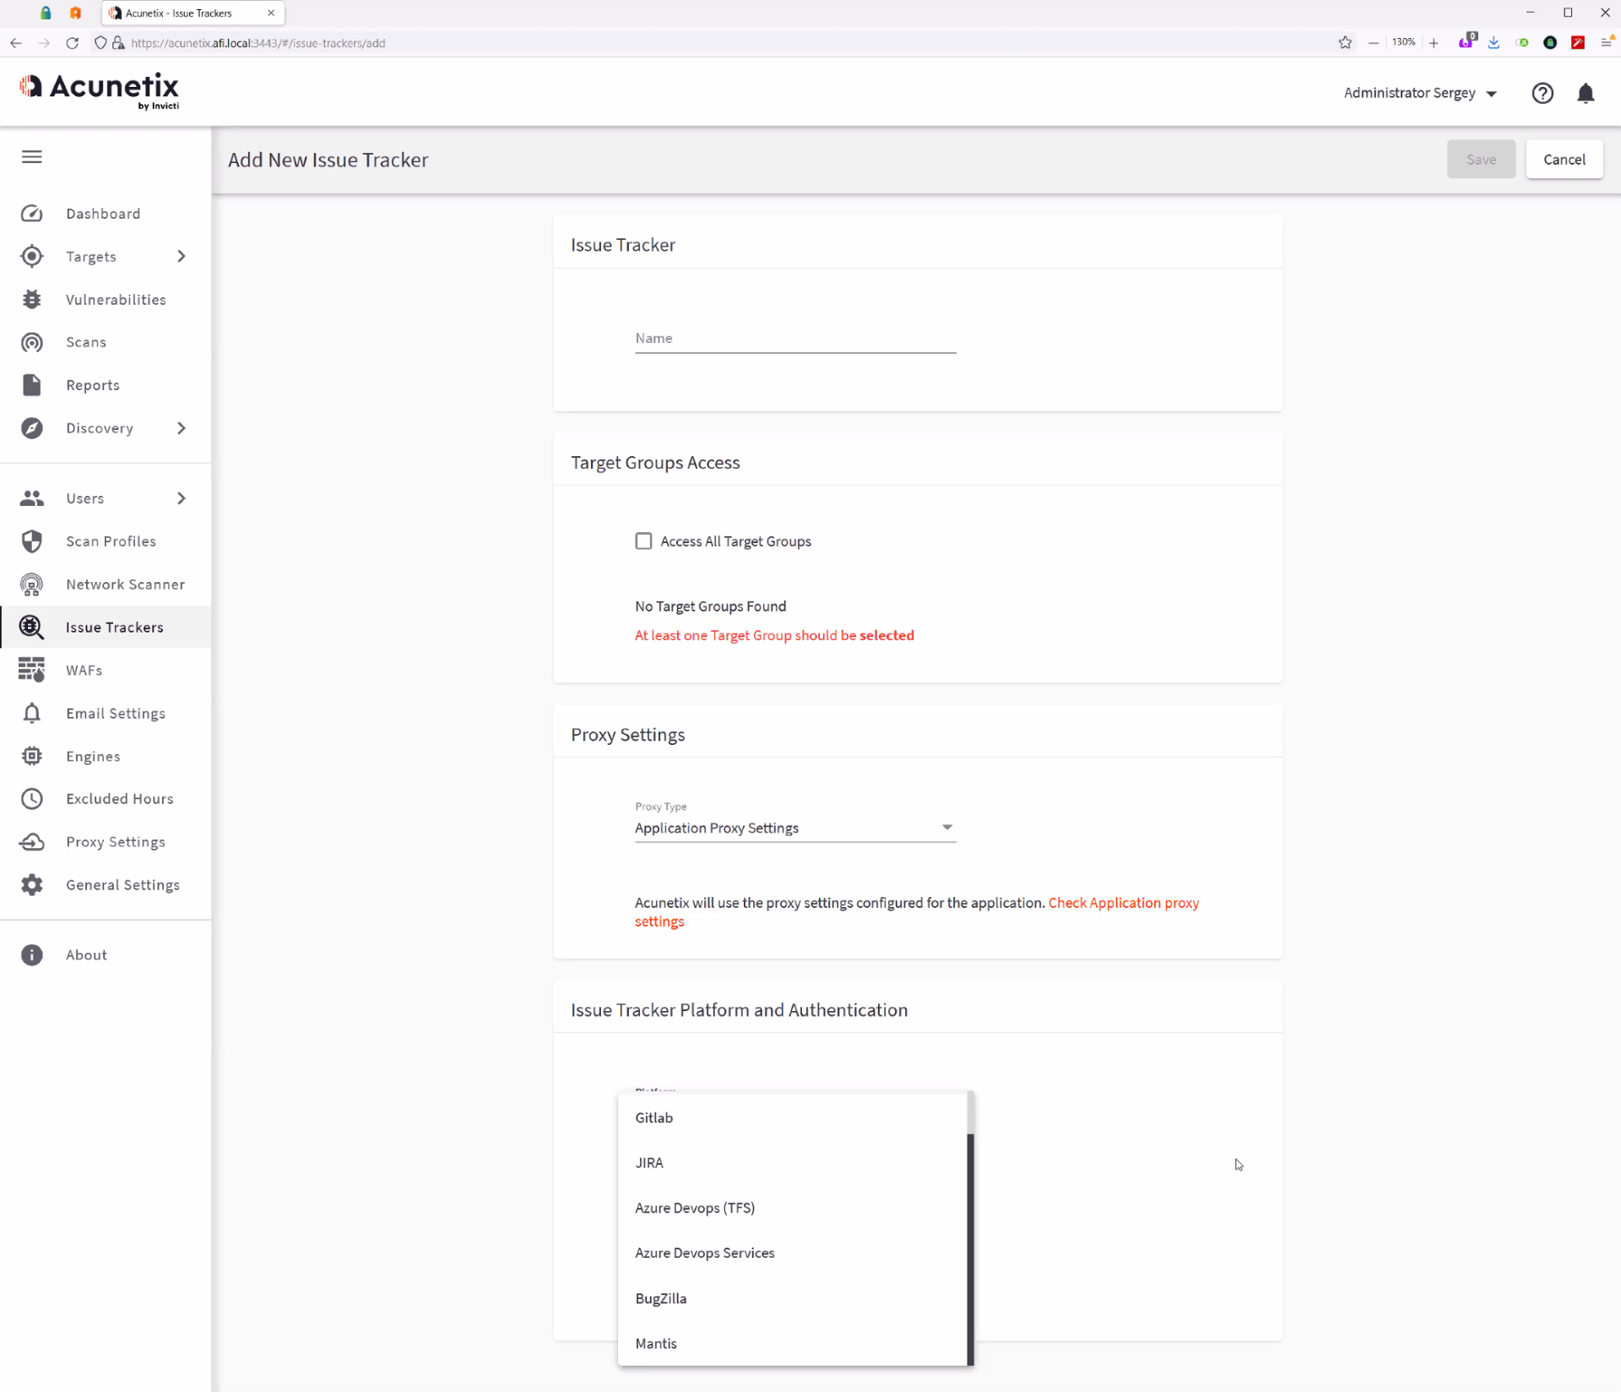Open WAFs firewall icon in sidebar
This screenshot has height=1392, width=1621.
click(32, 670)
